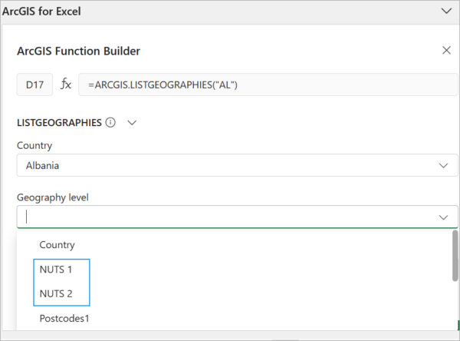
Task: Click the LISTGEOGRAPHIES function name
Action: point(59,123)
